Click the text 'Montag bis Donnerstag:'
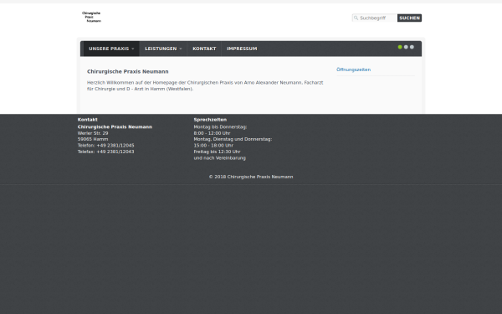This screenshot has height=314, width=502. [x=220, y=127]
